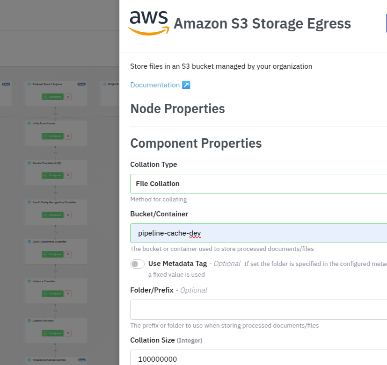The height and width of the screenshot is (365, 387).
Task: Open the Documentation link
Action: (x=155, y=85)
